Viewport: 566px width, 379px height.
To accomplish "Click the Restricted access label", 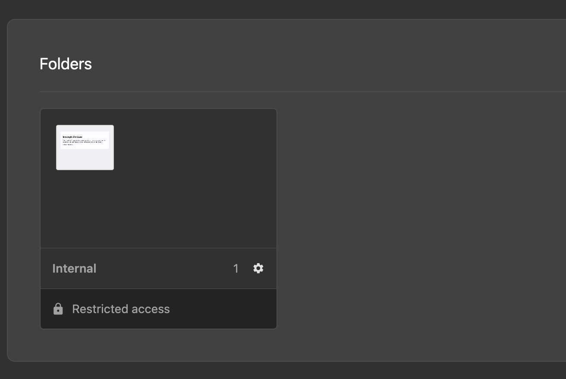I will pos(121,309).
